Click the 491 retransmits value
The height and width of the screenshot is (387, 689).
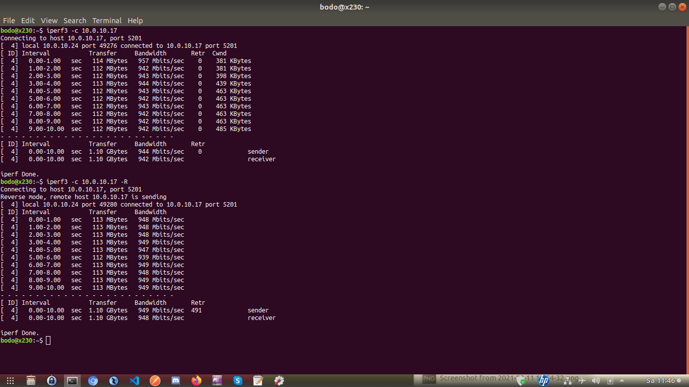[197, 310]
